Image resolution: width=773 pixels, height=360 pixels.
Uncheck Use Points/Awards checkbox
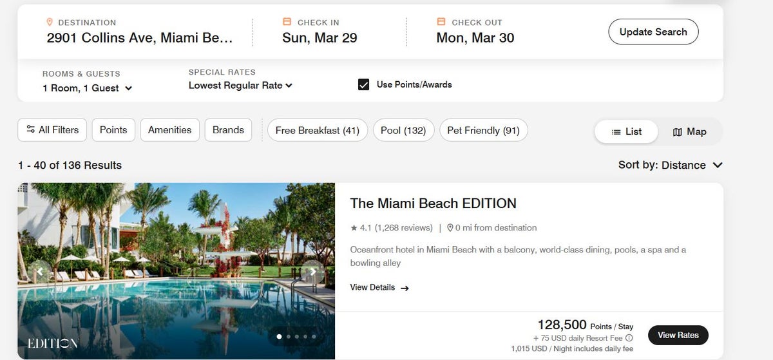pos(364,84)
